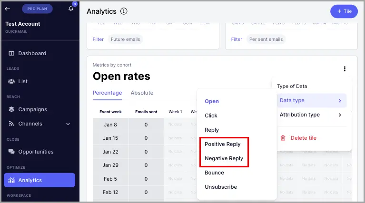Click the trash icon beside Delete tile
Viewport: 365px width, 203px height.
283,138
